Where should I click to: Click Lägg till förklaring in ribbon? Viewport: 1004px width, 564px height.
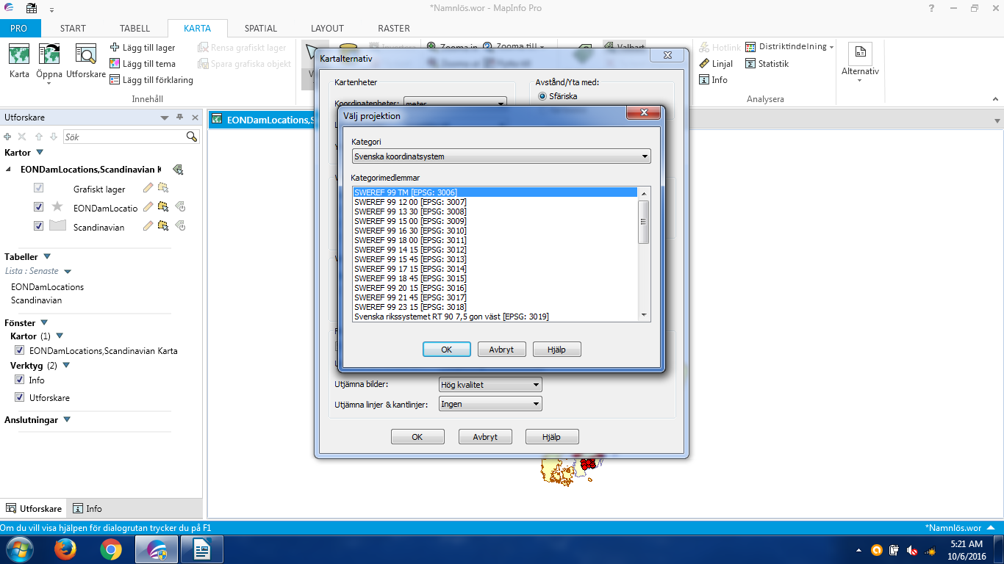(151, 80)
